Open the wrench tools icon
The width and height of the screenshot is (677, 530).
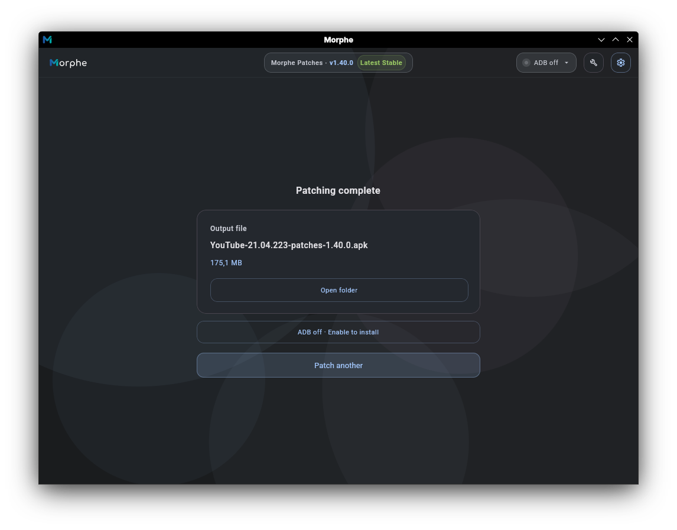[x=593, y=63]
